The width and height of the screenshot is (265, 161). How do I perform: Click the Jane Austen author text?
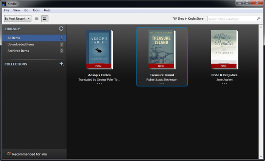(224, 80)
